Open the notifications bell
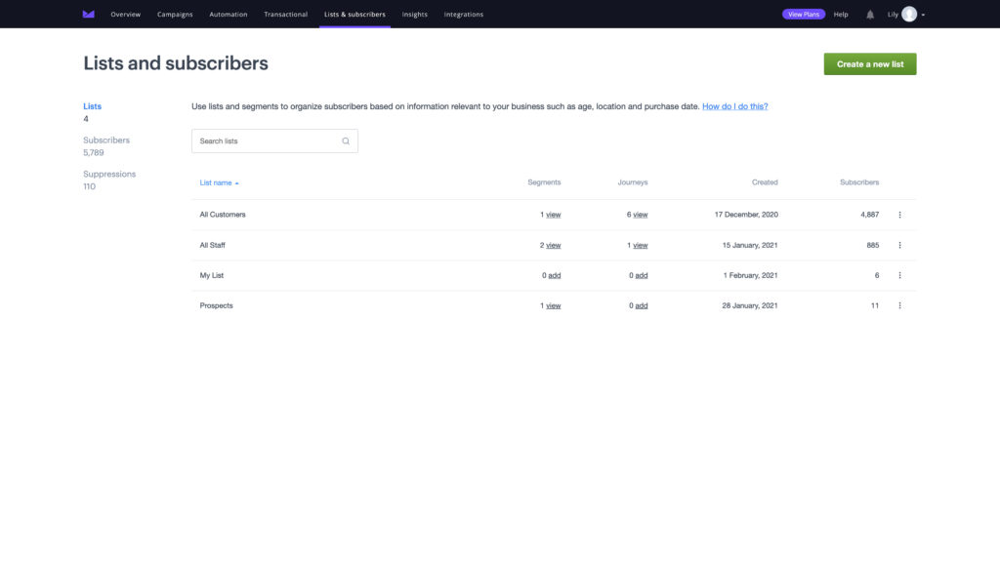The width and height of the screenshot is (1000, 562). [x=869, y=14]
